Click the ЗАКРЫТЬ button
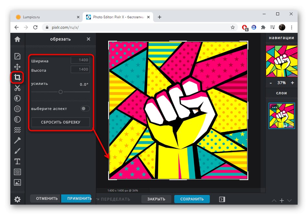 point(156,199)
